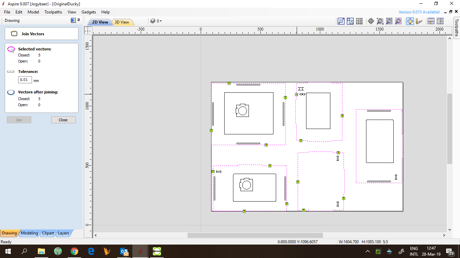Switch to the 3D View tab
This screenshot has width=460, height=258.
[122, 22]
